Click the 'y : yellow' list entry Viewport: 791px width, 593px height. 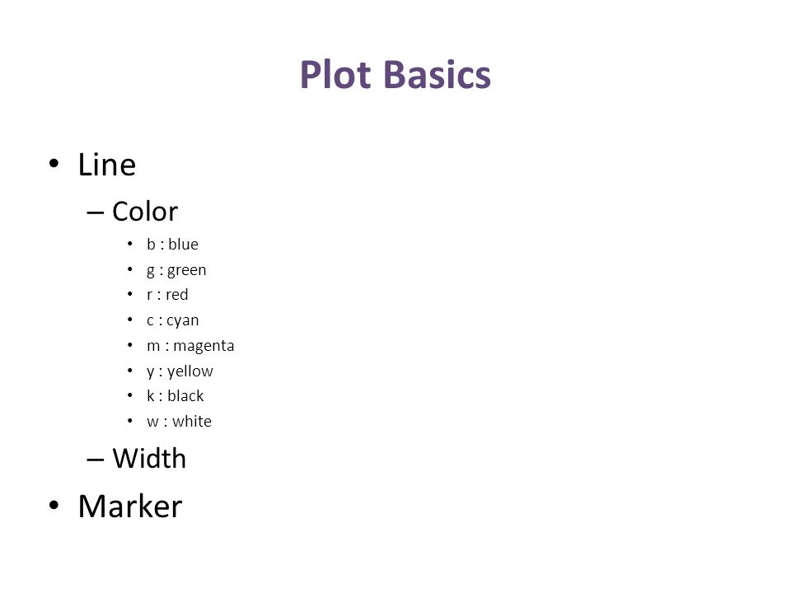180,371
